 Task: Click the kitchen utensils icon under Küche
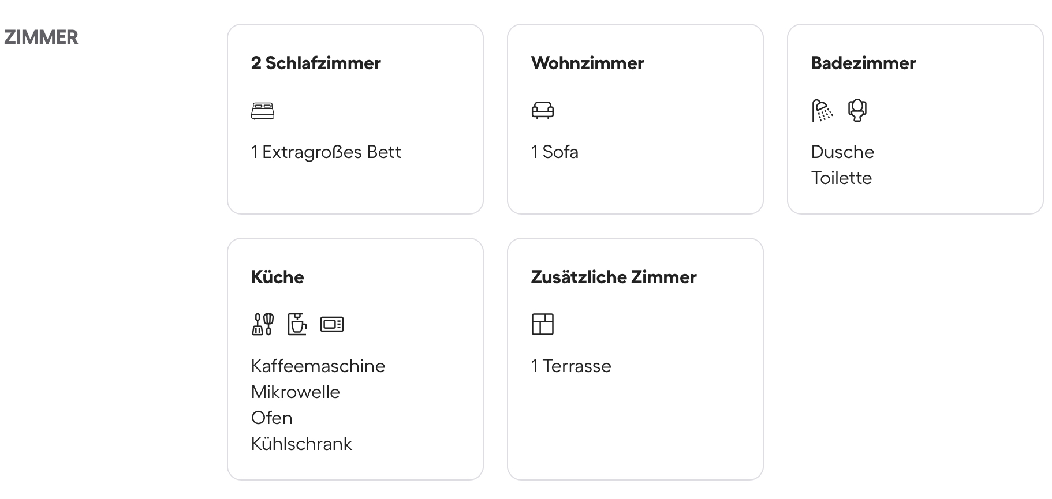[x=263, y=324]
